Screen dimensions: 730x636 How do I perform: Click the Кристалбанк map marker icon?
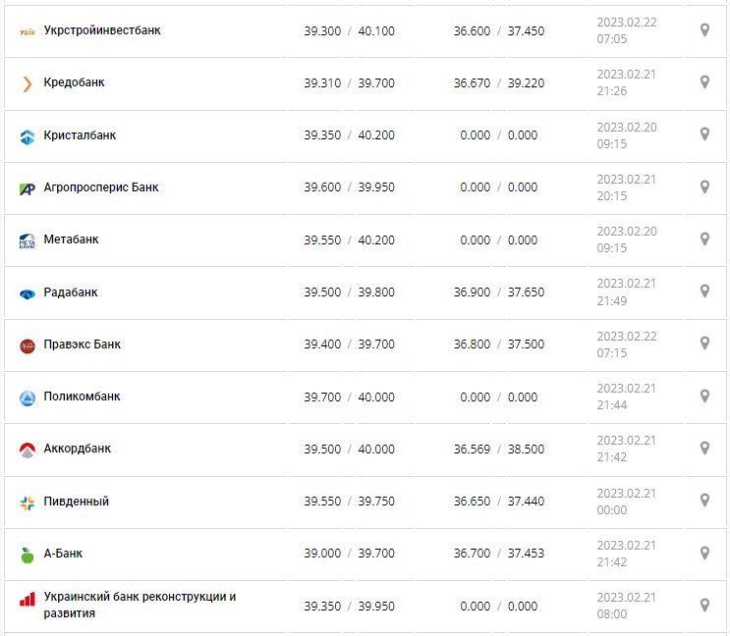point(704,134)
